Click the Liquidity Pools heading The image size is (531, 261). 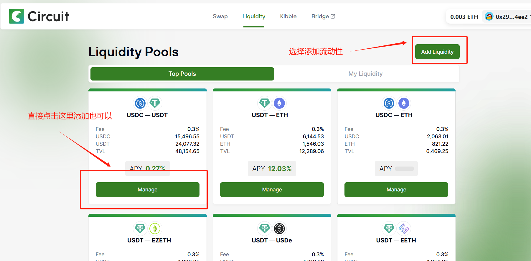(x=133, y=52)
